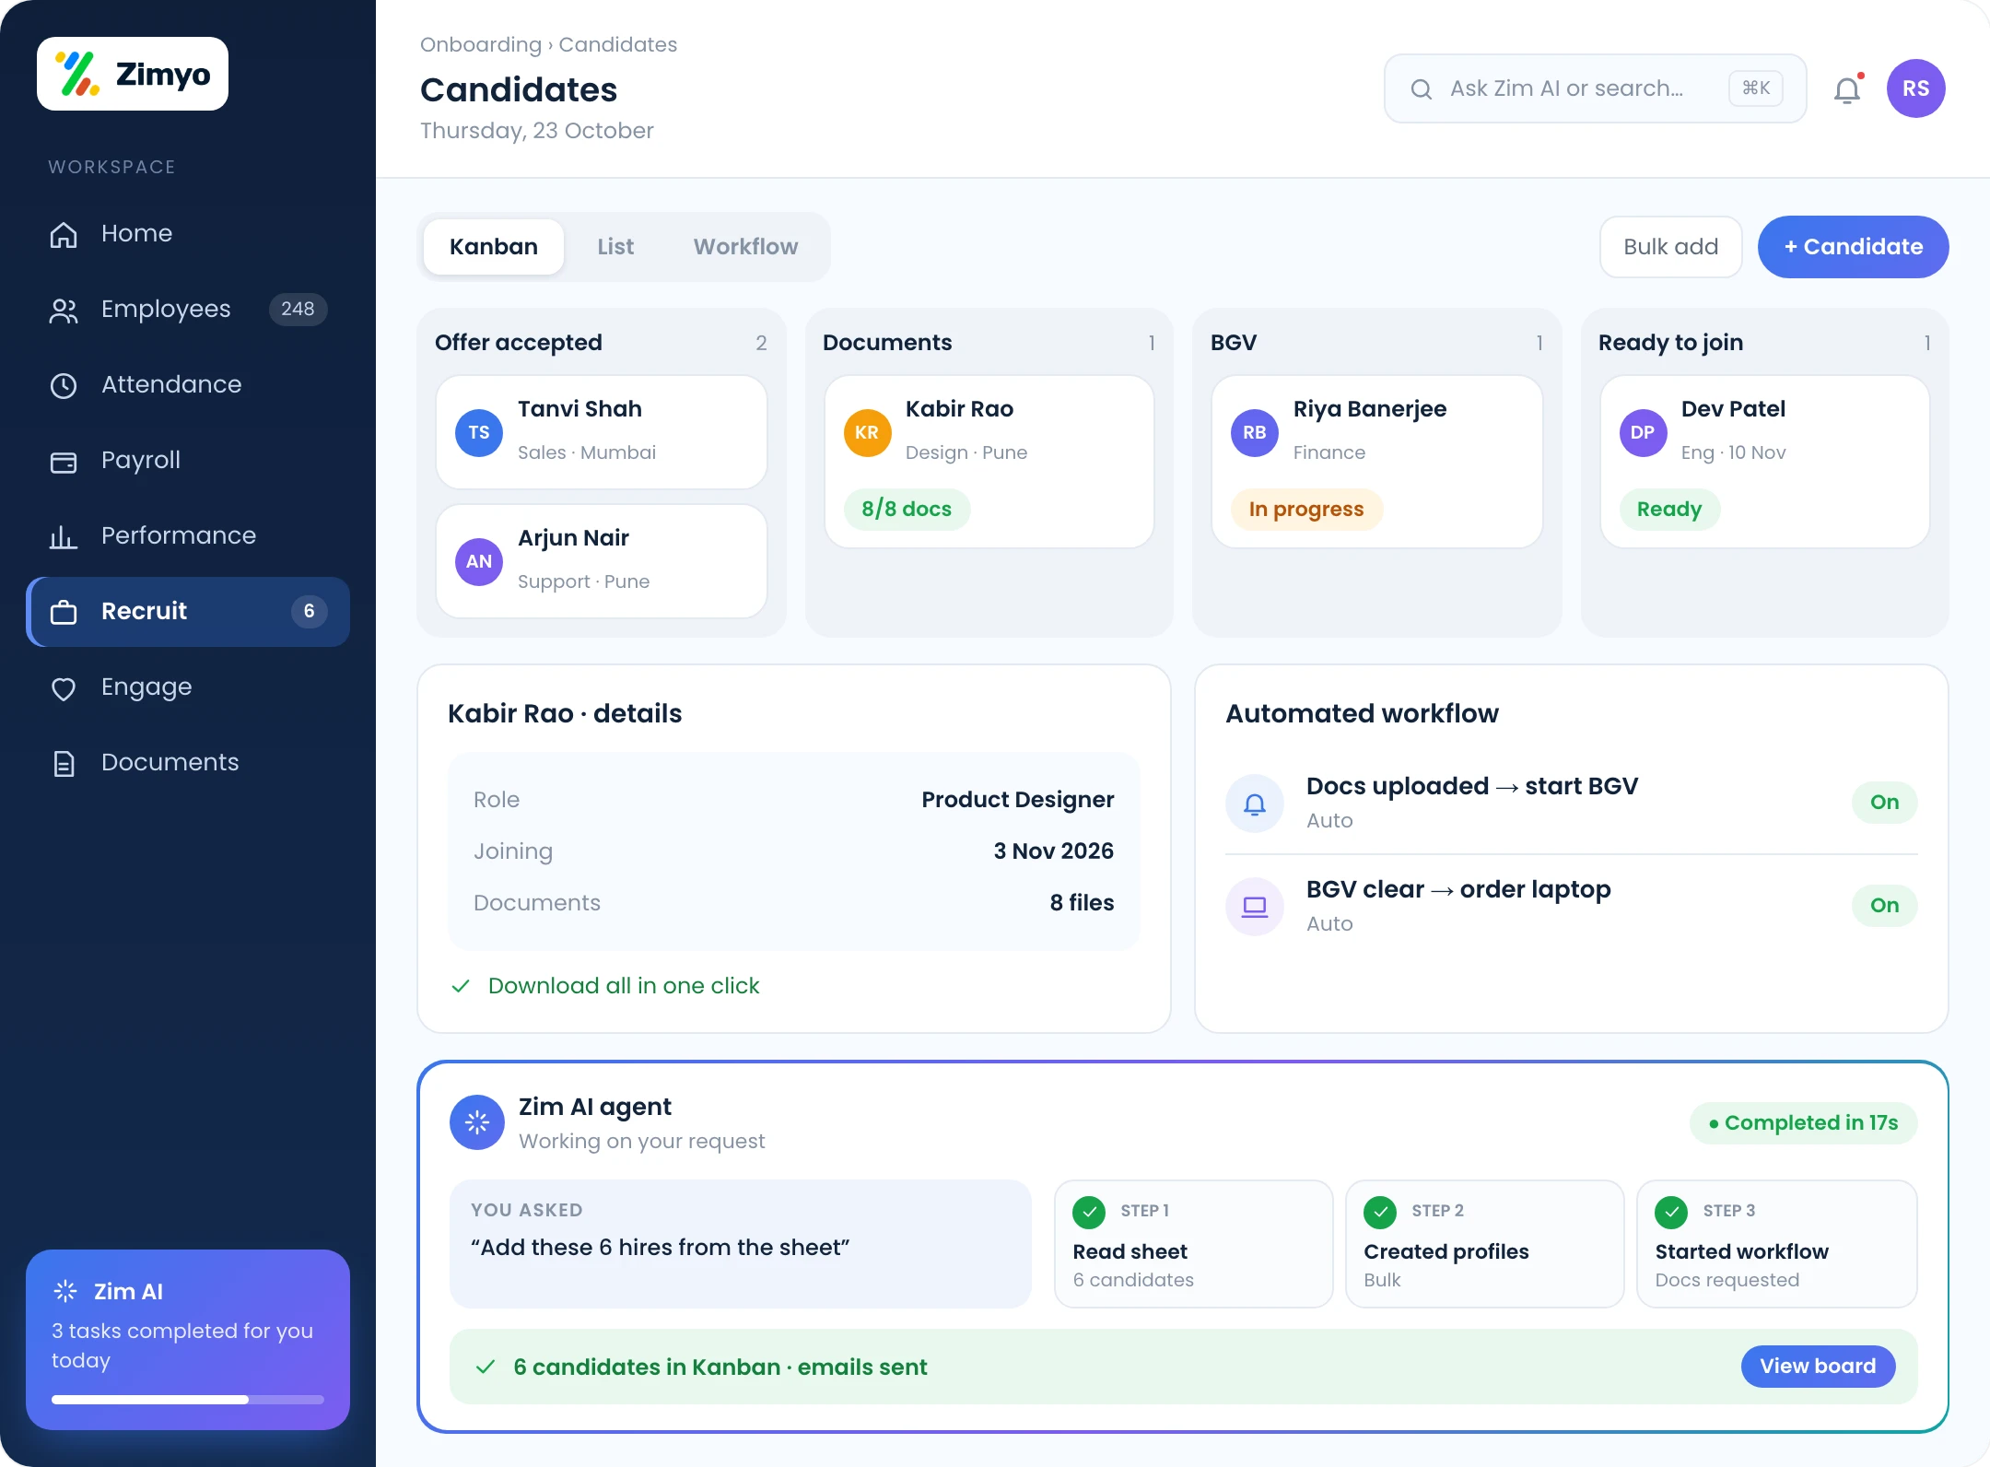
Task: Switch to the List tab
Action: click(x=615, y=247)
